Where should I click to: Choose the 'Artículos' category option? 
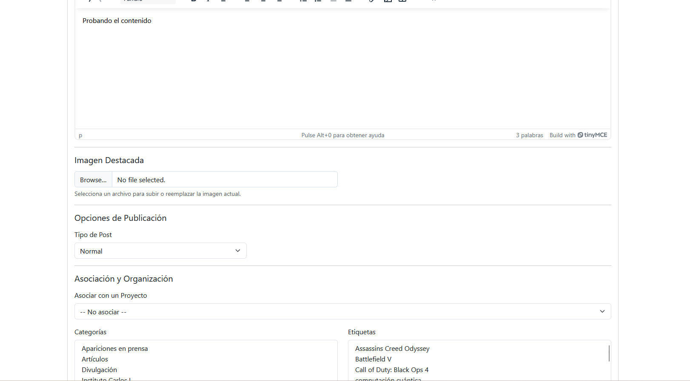pos(95,359)
